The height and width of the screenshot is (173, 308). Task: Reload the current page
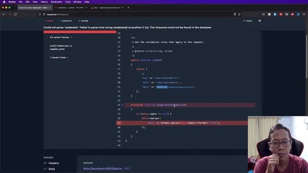click(x=15, y=14)
